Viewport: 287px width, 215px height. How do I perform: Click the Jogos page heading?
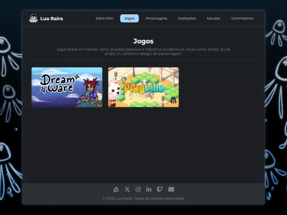(143, 41)
